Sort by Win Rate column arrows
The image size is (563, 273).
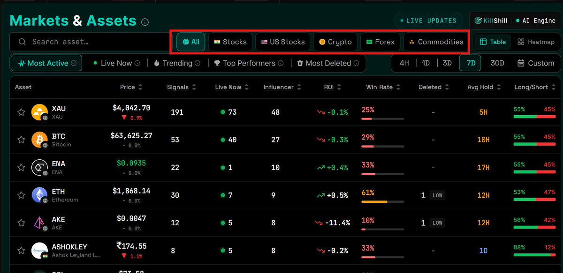click(398, 87)
